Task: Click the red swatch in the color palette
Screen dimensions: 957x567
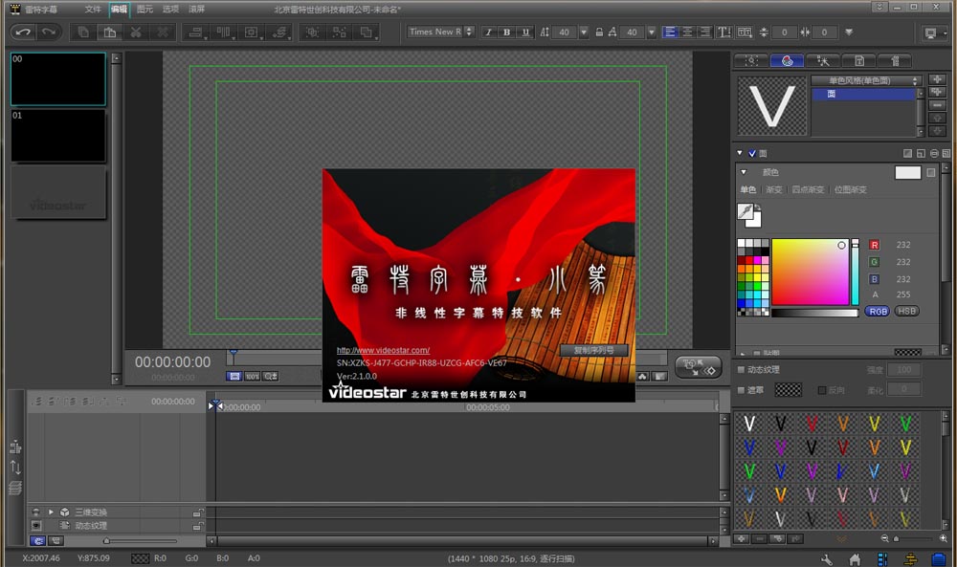Action: tap(749, 260)
